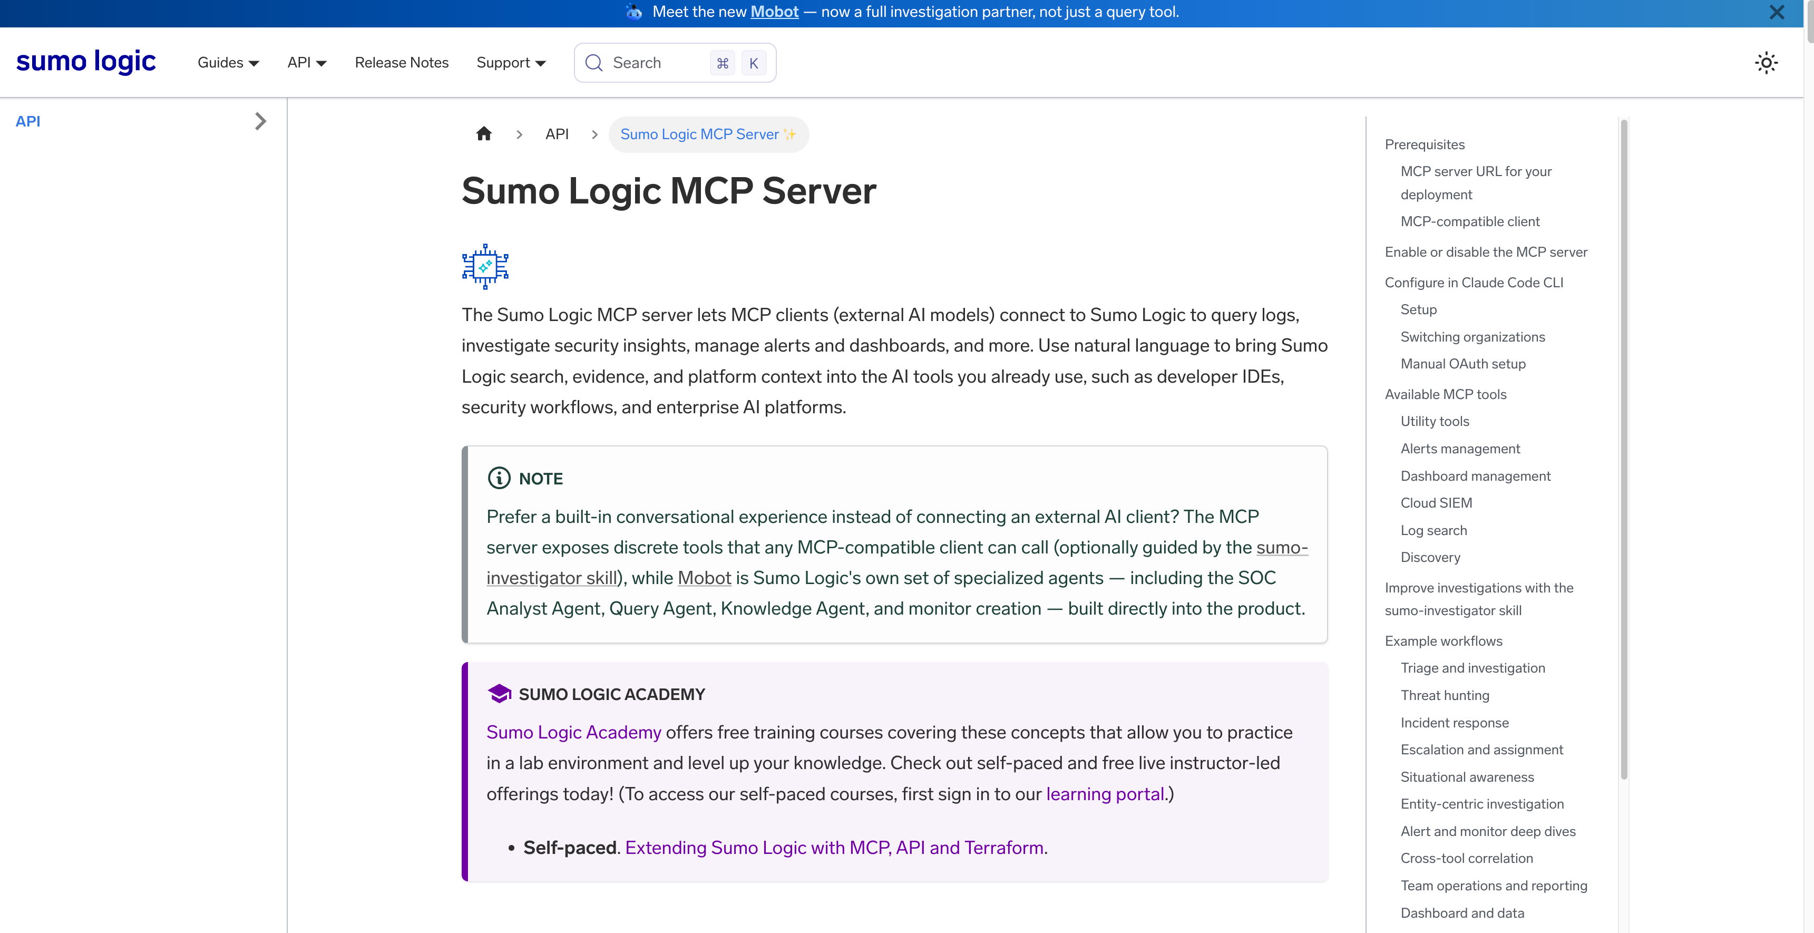Screen dimensions: 1814x933
Task: Jump to Dashboard and data section
Action: pos(1462,913)
